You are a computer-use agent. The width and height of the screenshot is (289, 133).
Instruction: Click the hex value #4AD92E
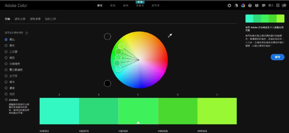coord(163,131)
